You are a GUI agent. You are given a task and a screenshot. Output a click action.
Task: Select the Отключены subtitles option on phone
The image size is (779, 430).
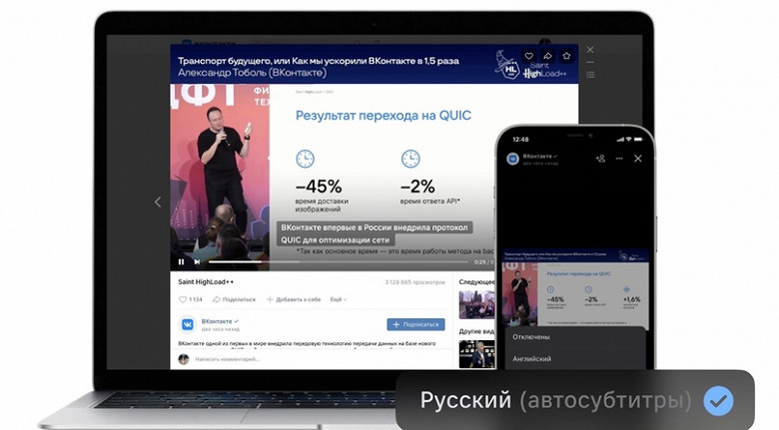[x=531, y=336]
